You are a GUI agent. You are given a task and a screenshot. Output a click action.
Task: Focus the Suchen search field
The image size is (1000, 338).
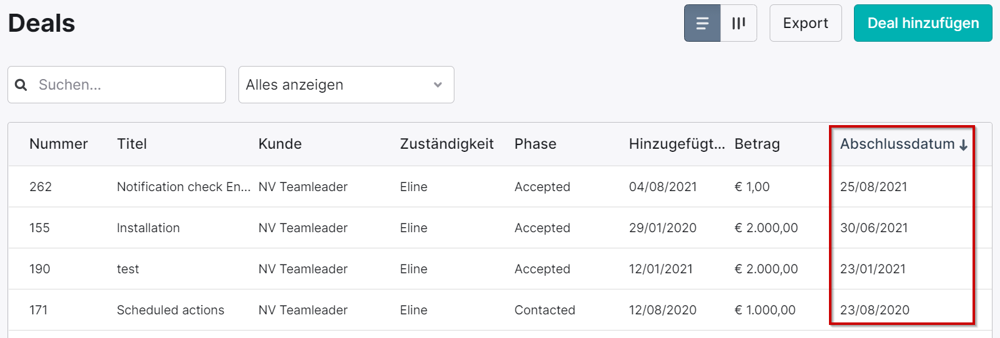click(x=117, y=85)
